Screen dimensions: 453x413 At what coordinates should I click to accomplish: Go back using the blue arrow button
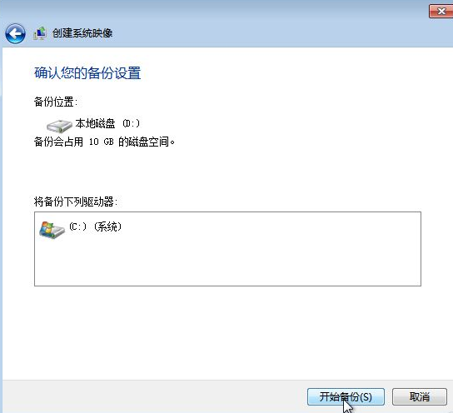15,34
